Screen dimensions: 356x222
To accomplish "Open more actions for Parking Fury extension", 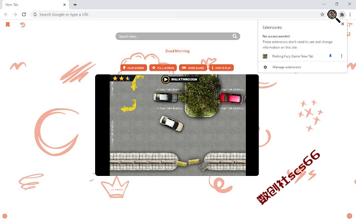I will [342, 56].
